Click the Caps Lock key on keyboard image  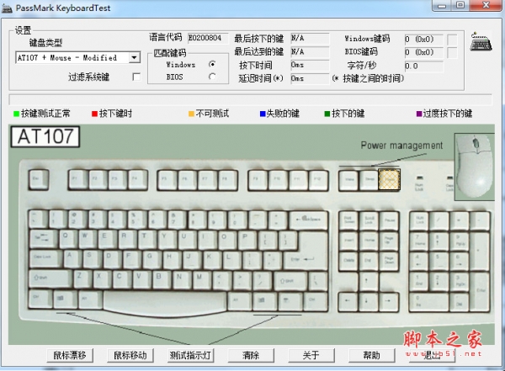45,260
